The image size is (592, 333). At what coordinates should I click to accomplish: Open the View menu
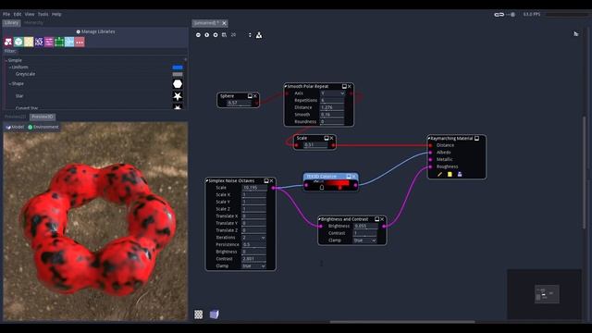coord(30,15)
